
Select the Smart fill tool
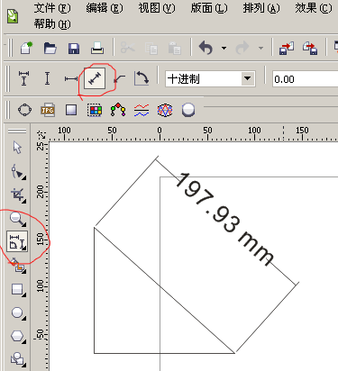[17, 266]
